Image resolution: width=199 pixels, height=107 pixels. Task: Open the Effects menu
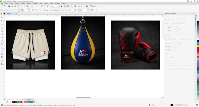29,3
